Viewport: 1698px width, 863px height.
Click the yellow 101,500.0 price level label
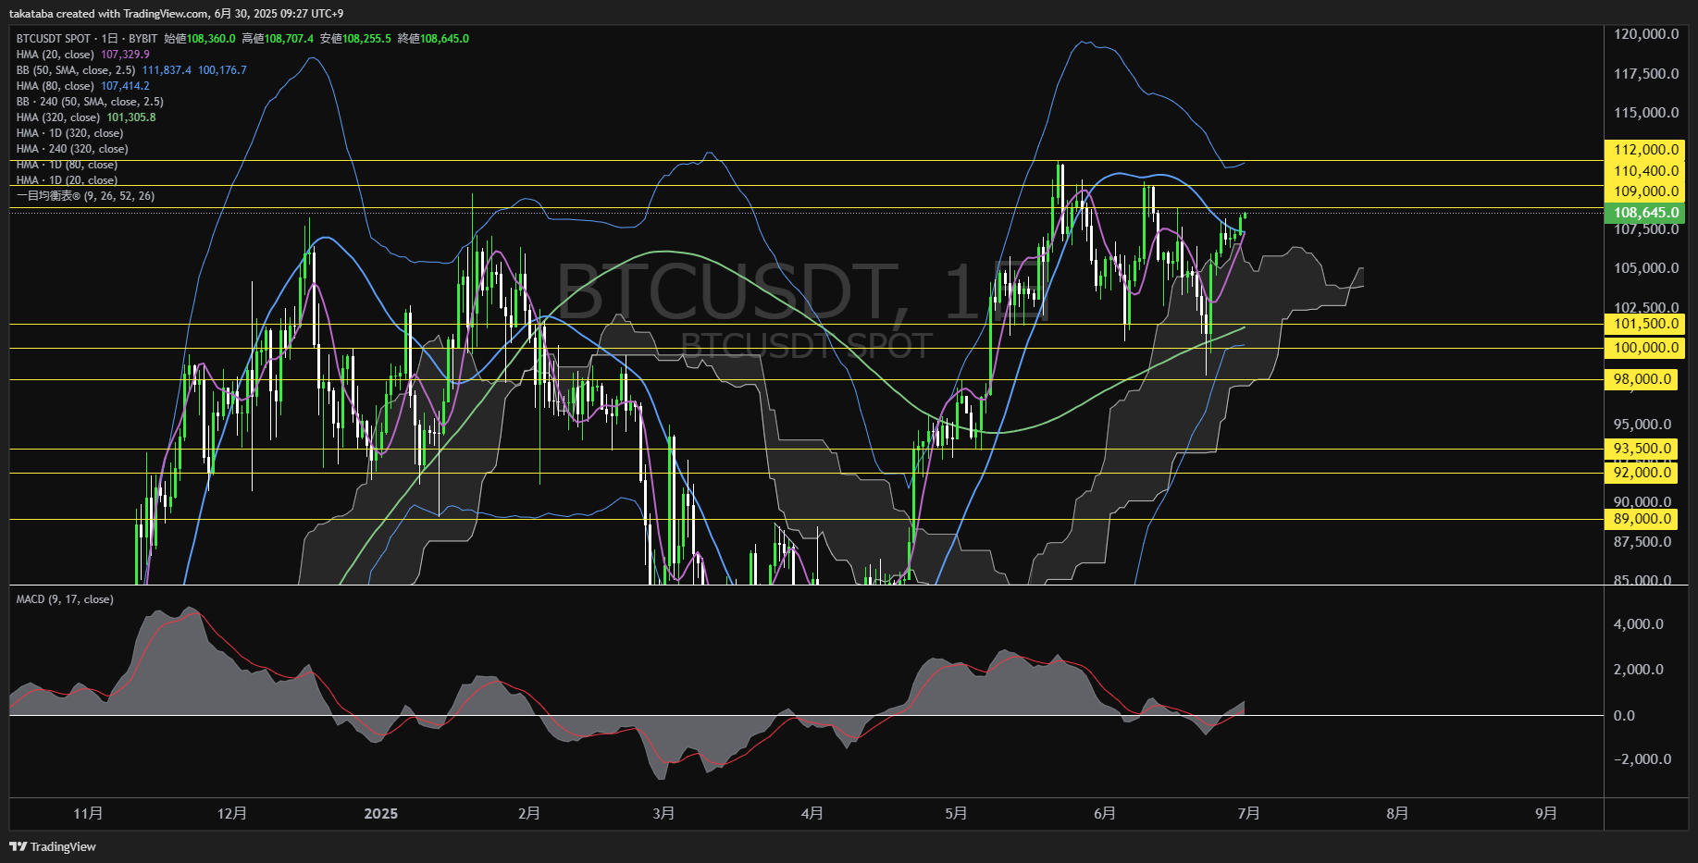click(1644, 324)
